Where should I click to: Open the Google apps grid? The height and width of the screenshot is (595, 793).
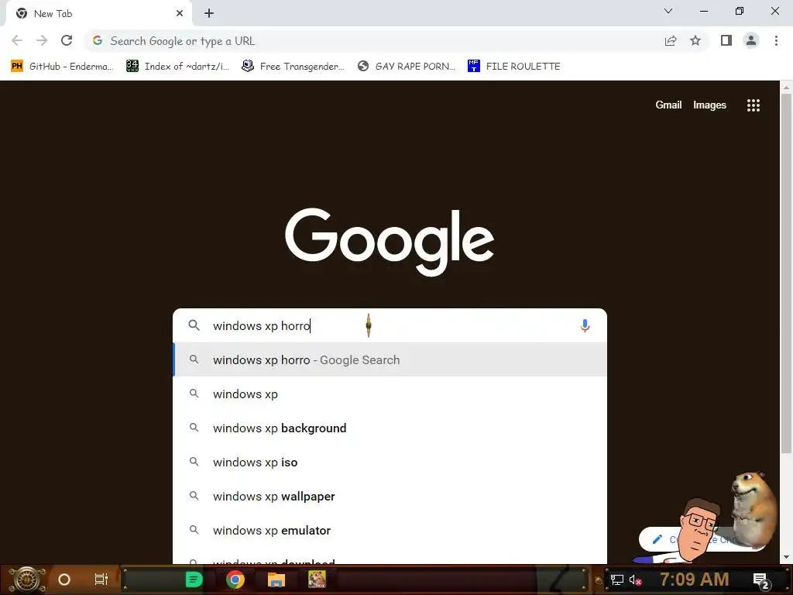(x=753, y=105)
